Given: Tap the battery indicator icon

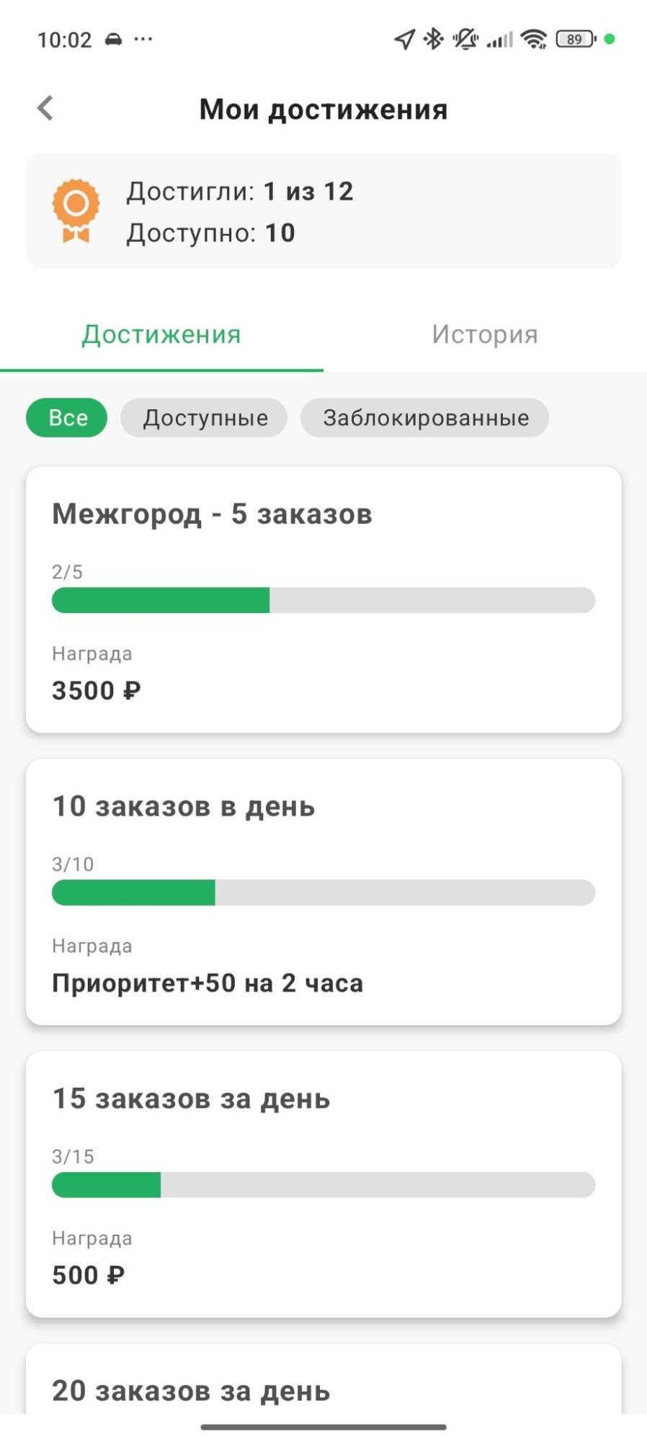Looking at the screenshot, I should (576, 39).
